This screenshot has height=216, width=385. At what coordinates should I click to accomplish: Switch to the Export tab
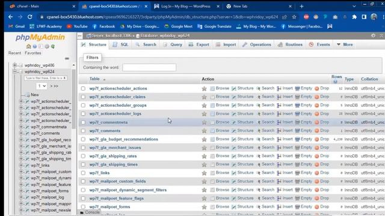[199, 44]
